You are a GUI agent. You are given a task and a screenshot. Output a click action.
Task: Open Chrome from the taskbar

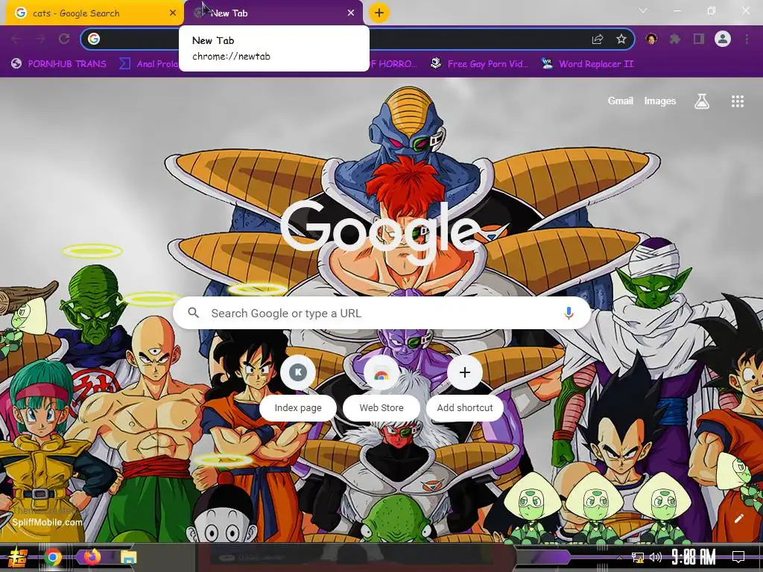coord(53,557)
